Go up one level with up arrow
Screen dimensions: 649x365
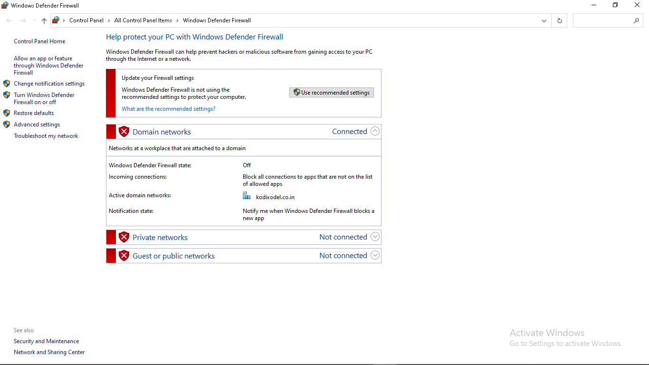(x=44, y=20)
